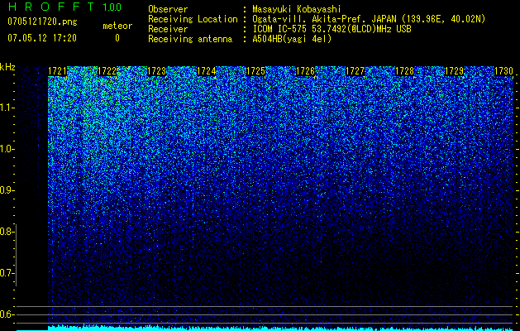Screen dimensions: 520x331
Task: Click the kHz axis unit label
Action: coord(7,67)
